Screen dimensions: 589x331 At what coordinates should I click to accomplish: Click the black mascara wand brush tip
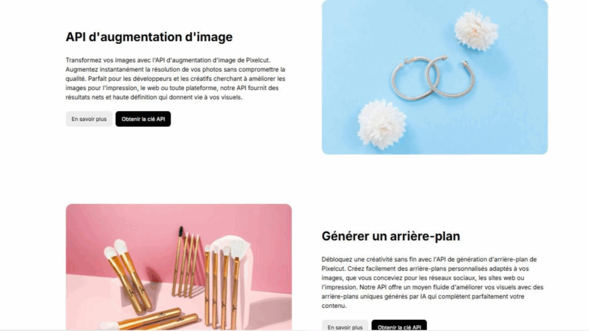point(181,231)
